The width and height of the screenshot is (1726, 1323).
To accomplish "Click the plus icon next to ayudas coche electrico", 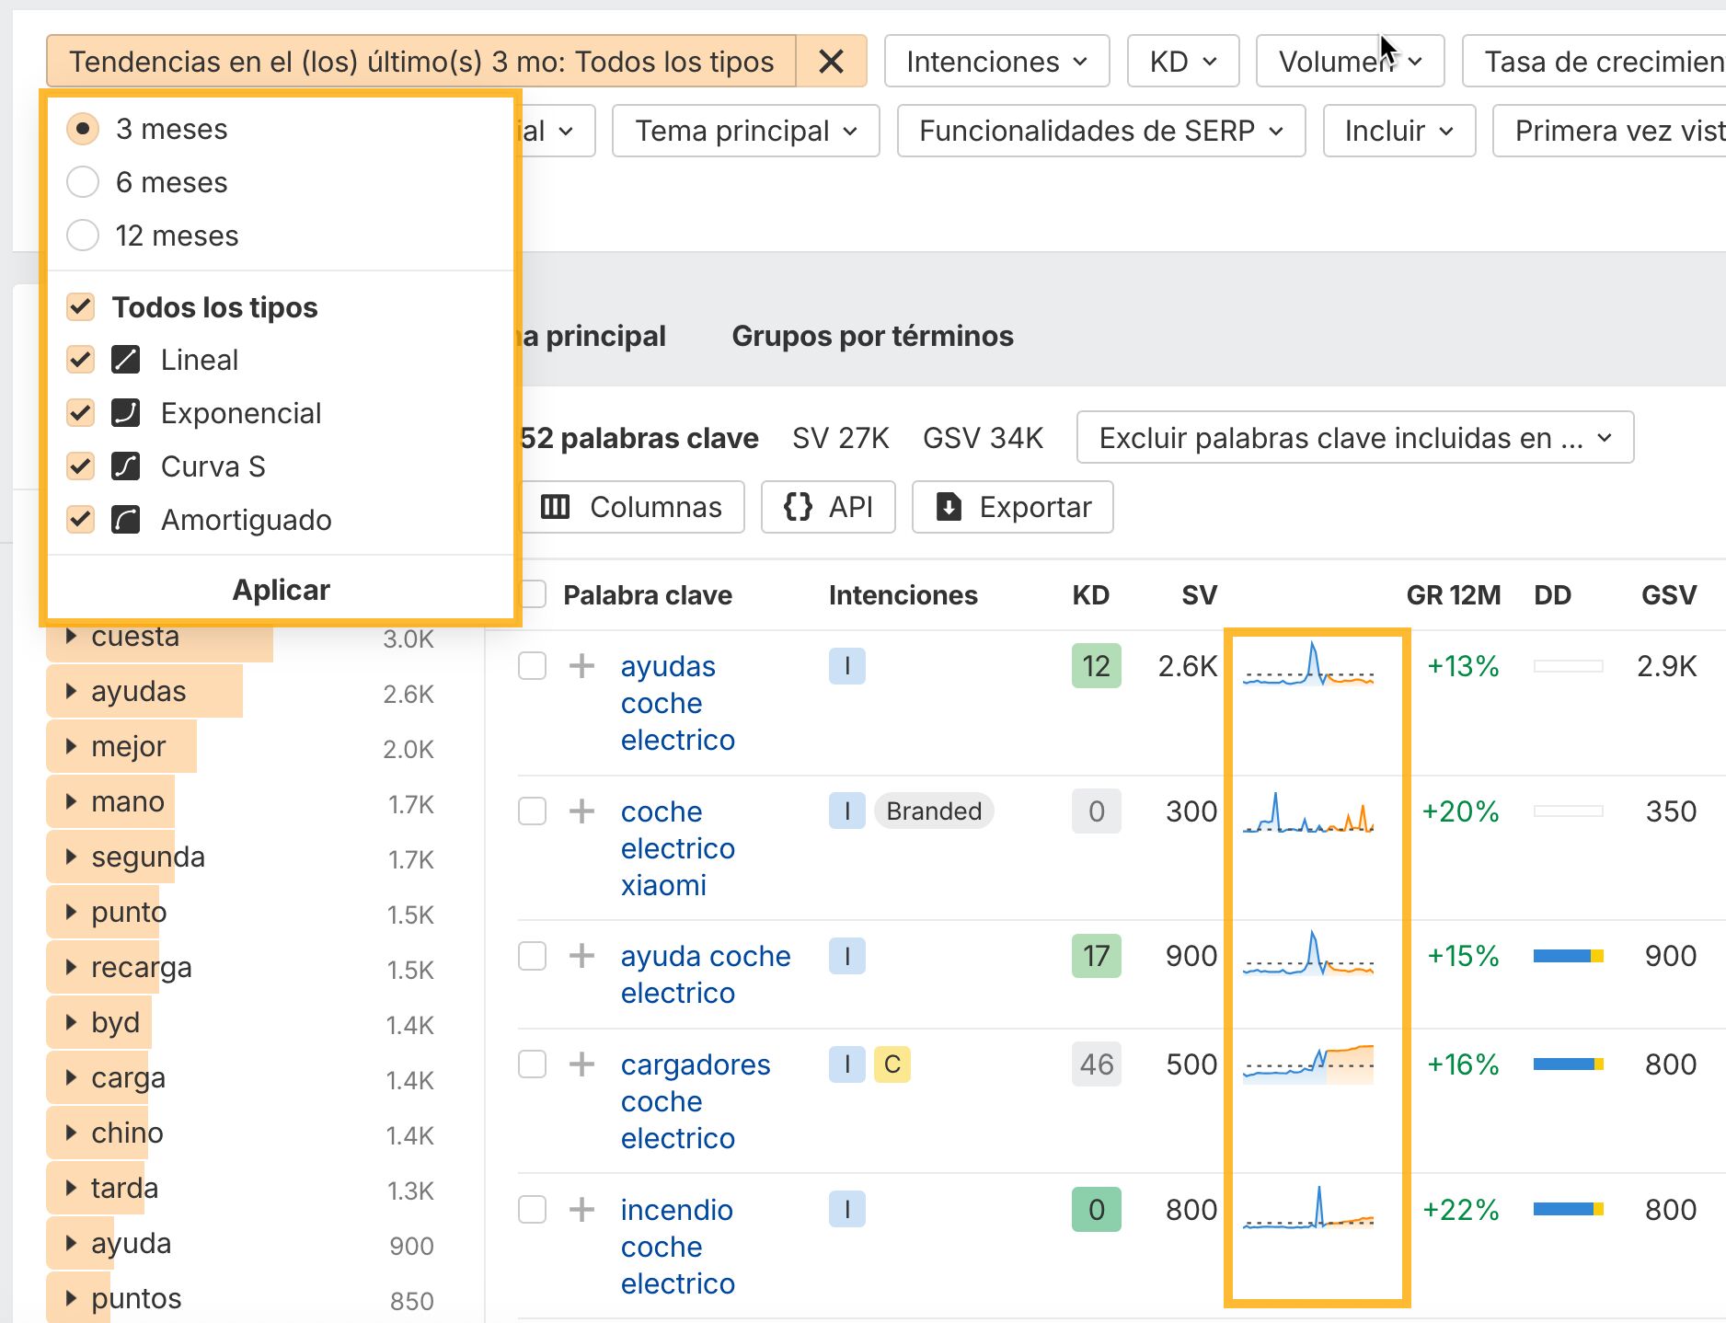I will pos(581,666).
